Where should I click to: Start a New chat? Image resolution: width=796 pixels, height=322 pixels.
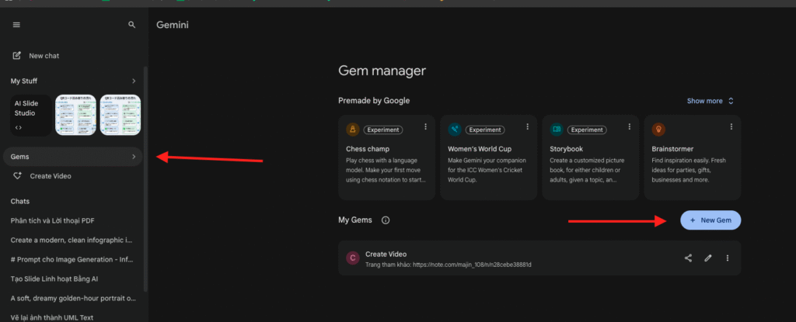tap(44, 56)
